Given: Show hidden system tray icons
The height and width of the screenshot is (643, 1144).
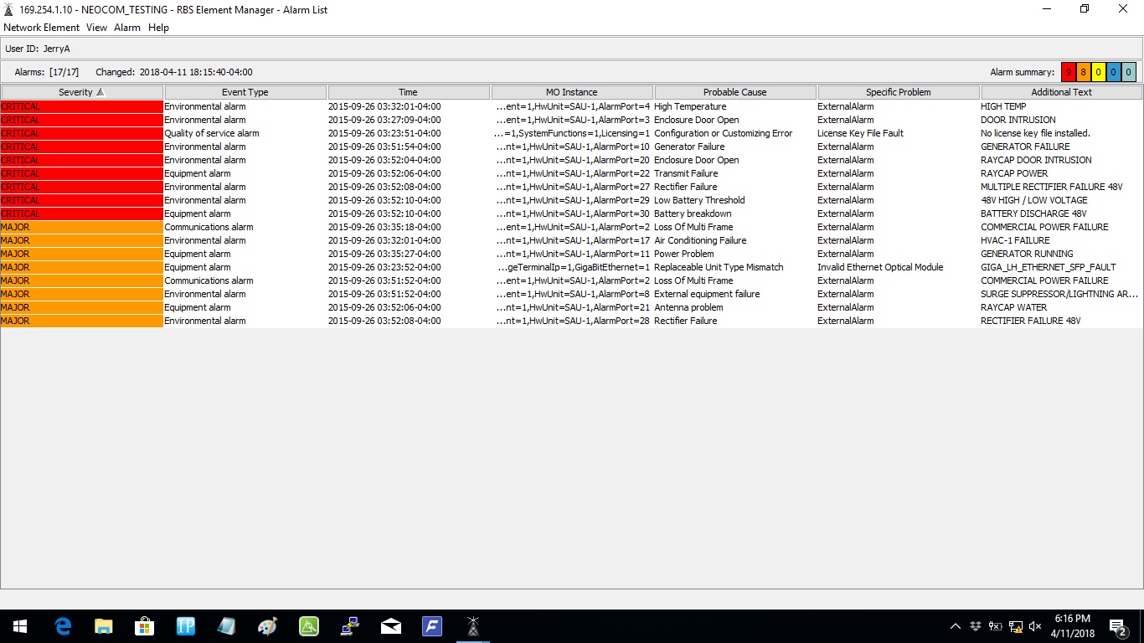Looking at the screenshot, I should pos(956,626).
